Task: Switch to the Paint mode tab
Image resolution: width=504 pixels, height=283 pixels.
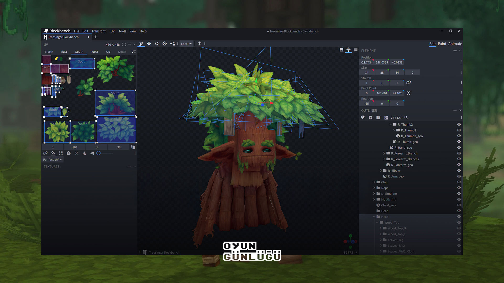Action: pos(442,44)
